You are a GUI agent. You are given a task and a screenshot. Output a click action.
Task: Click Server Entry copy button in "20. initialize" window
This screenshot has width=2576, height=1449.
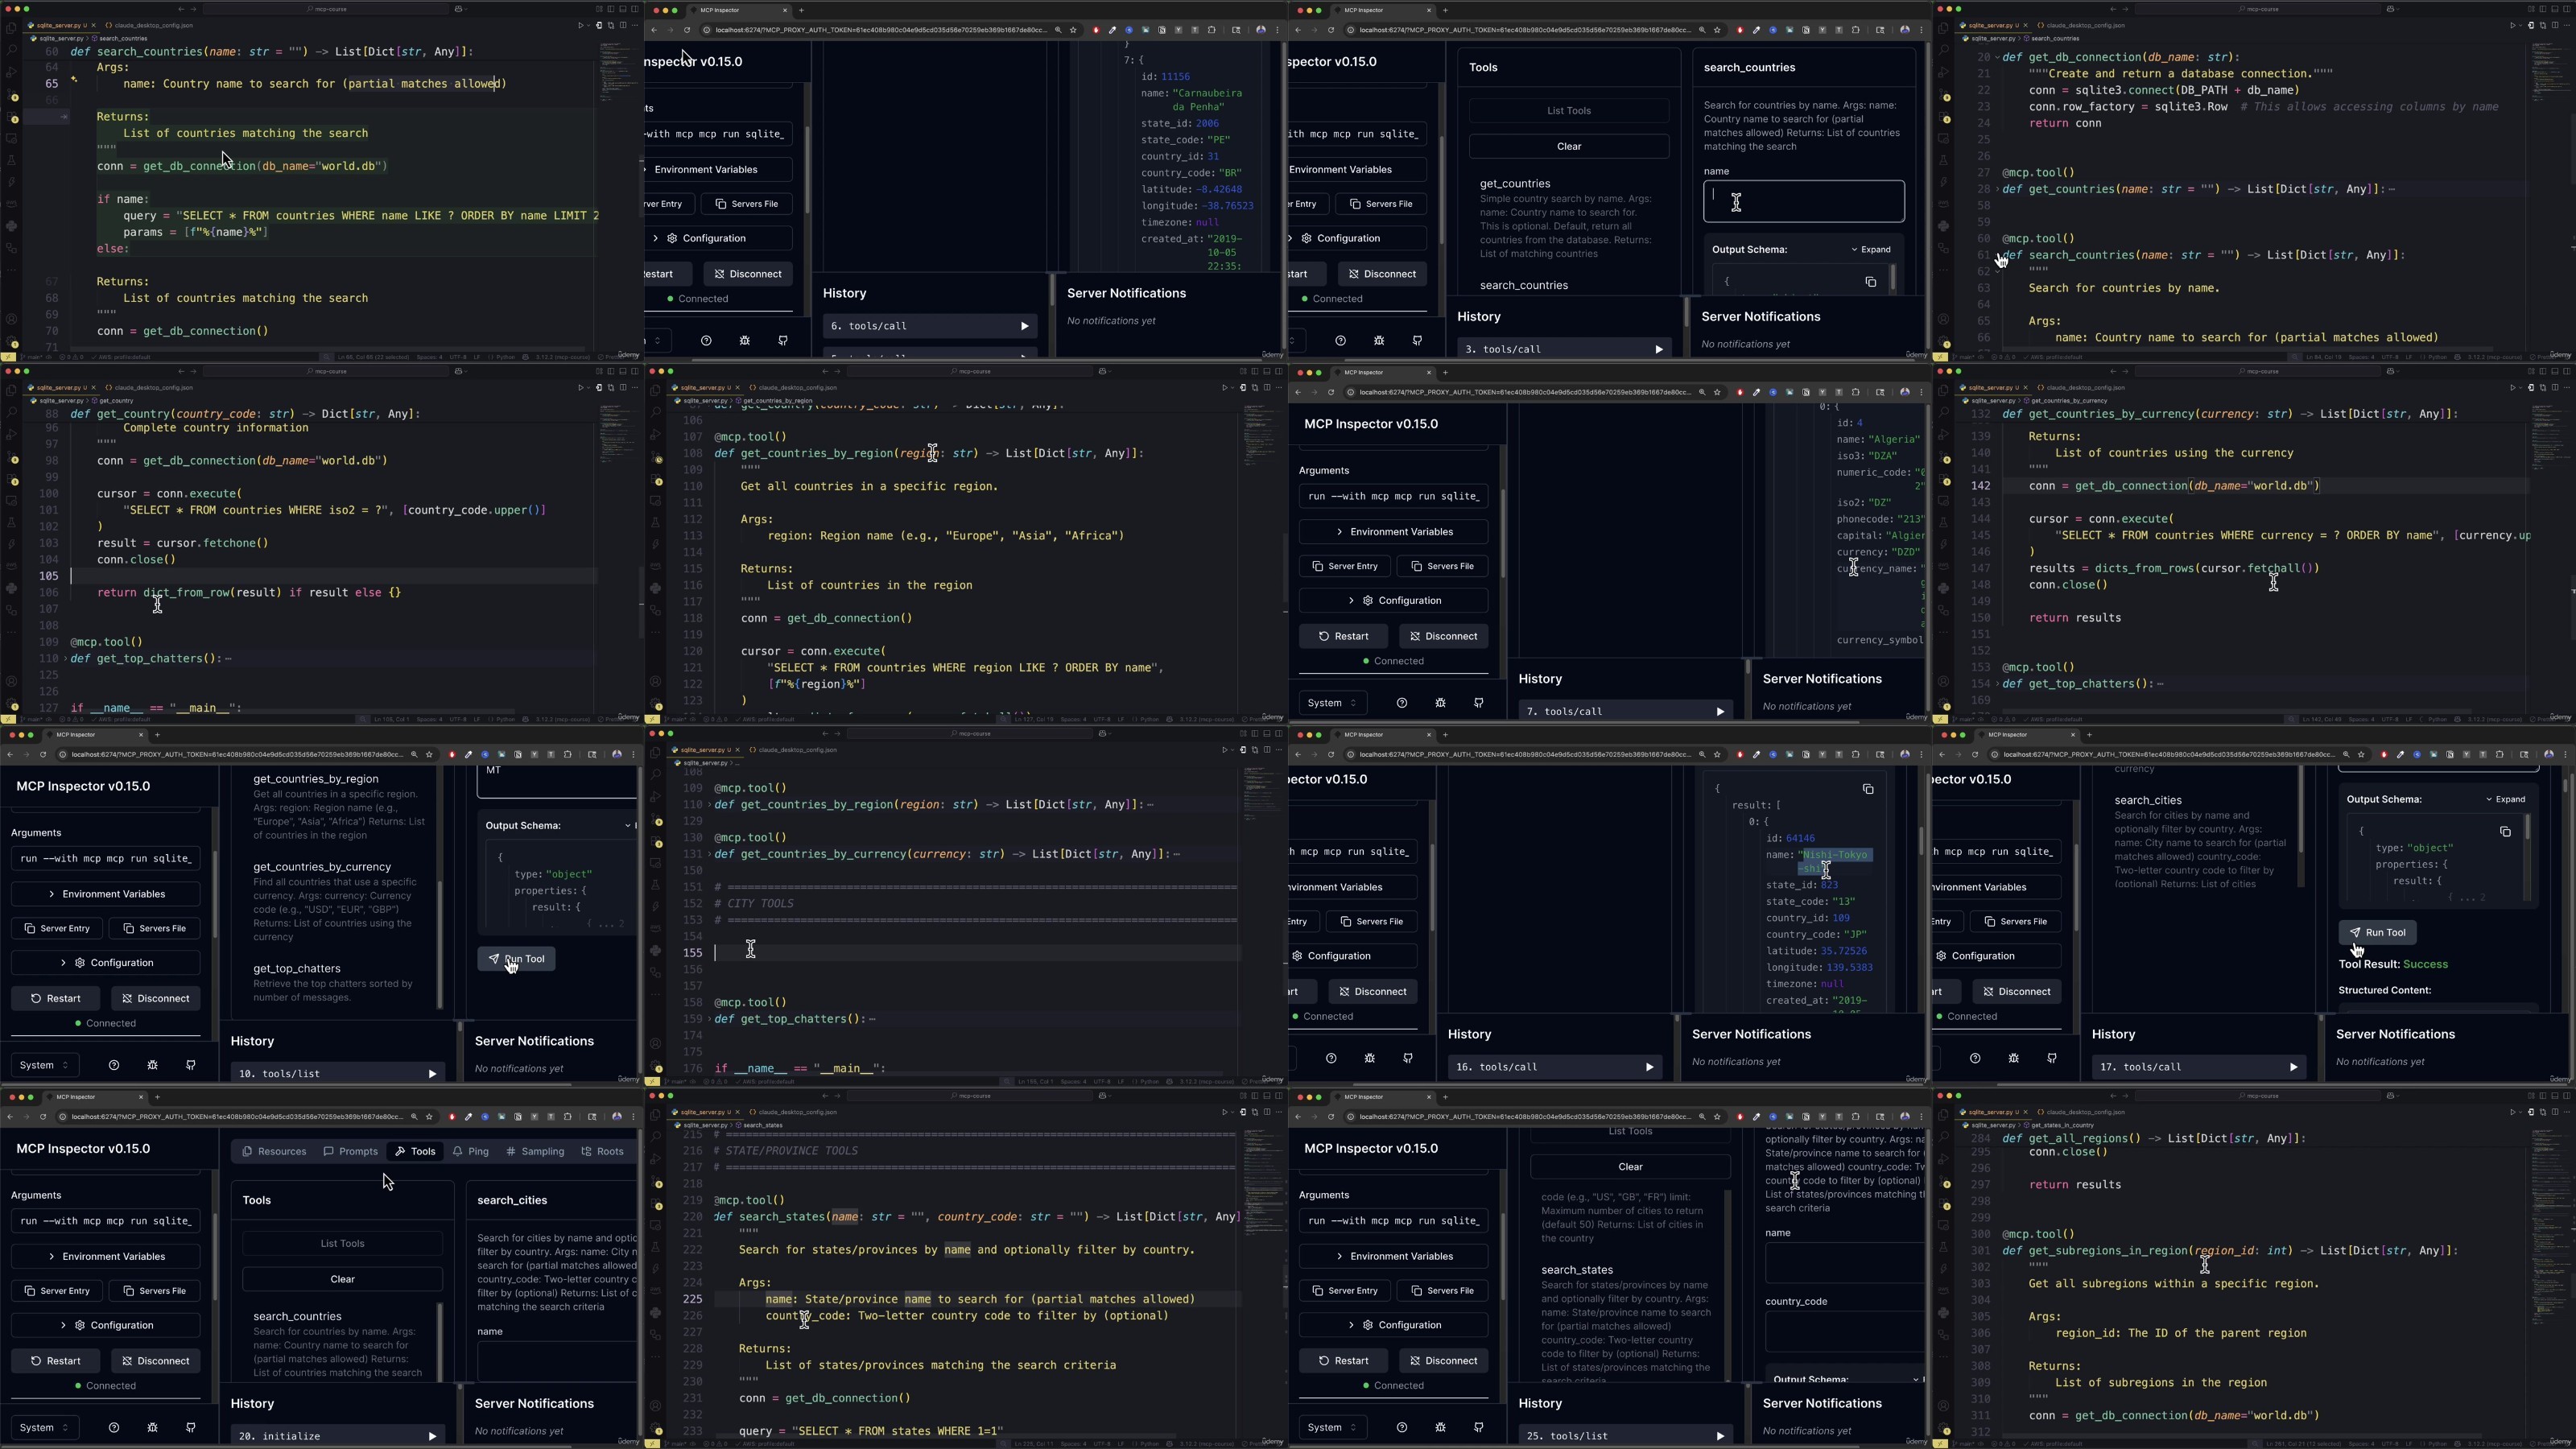coord(56,1291)
